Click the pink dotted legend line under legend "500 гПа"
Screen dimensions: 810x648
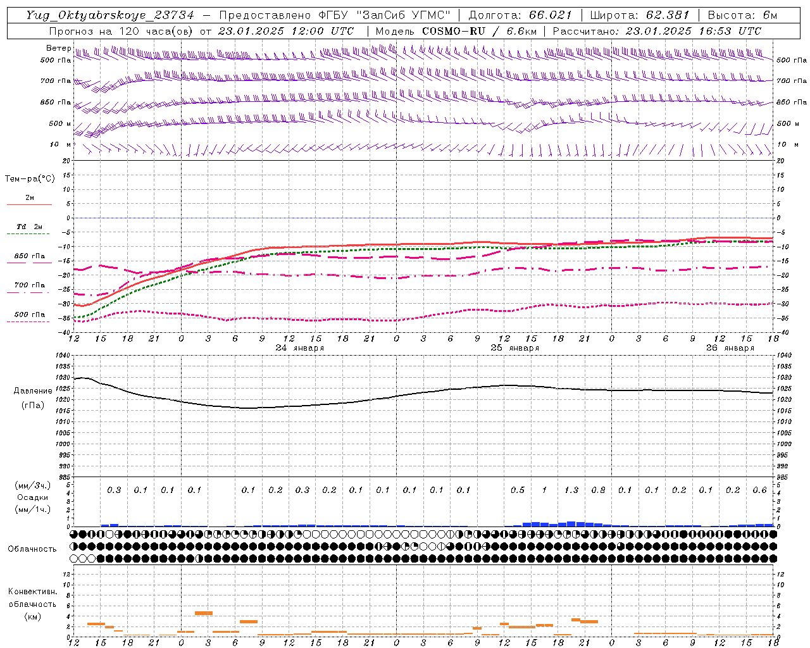(x=29, y=322)
